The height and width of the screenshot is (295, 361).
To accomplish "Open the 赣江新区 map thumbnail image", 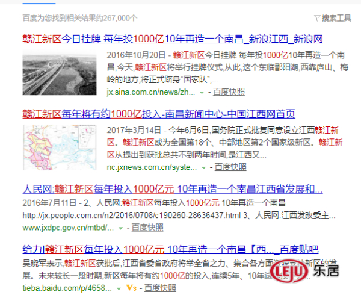I will [x=60, y=147].
